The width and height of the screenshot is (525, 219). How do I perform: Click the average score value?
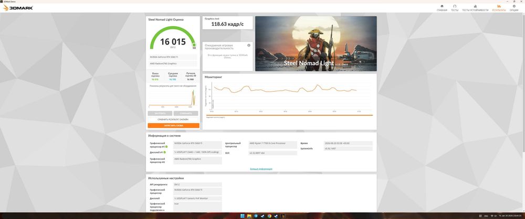173,80
